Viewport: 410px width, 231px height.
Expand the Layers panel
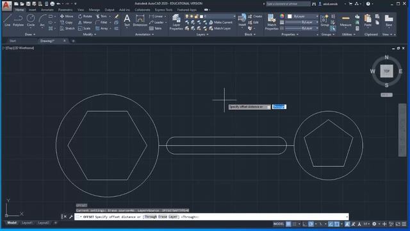coord(202,34)
